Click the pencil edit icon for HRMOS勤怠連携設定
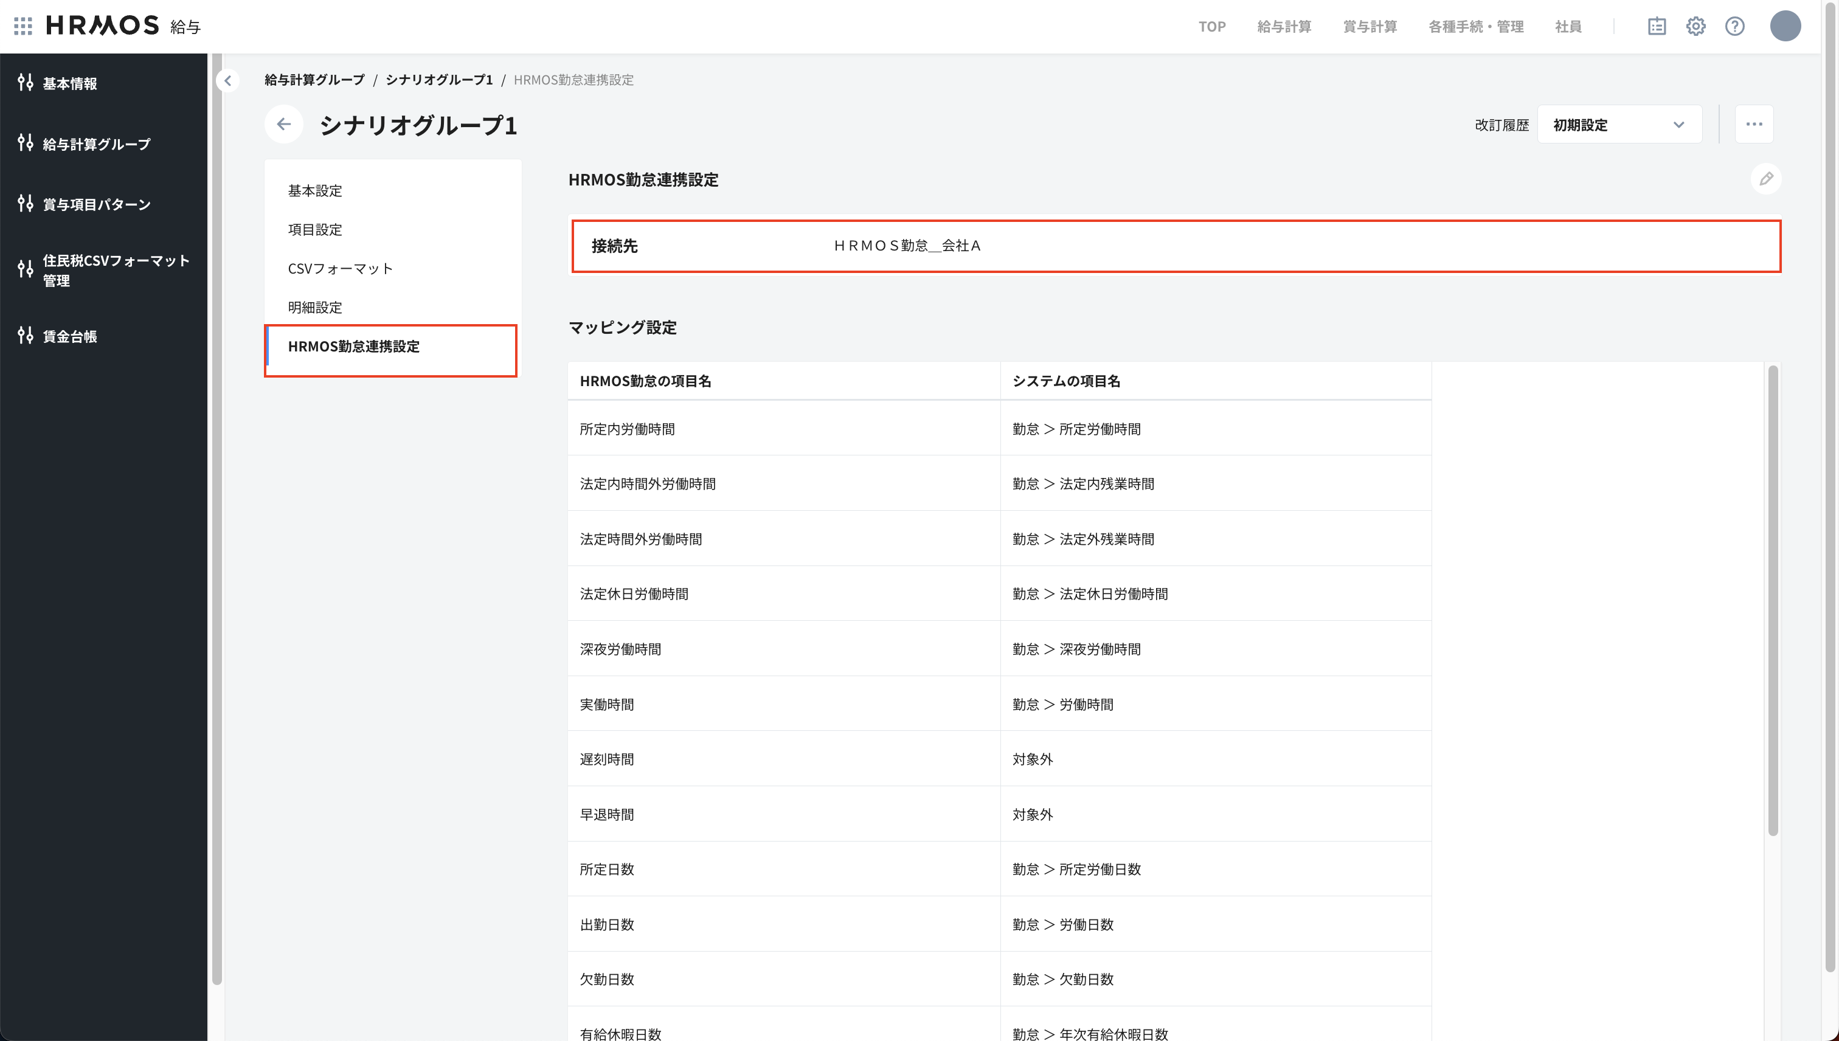The height and width of the screenshot is (1041, 1839). (x=1766, y=179)
